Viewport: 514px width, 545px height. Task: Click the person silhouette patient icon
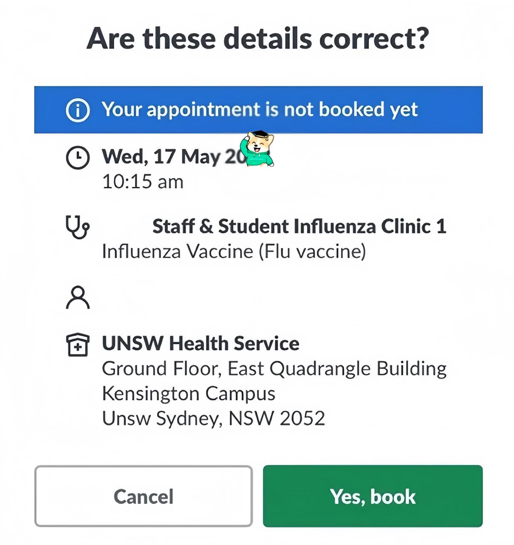point(78,297)
